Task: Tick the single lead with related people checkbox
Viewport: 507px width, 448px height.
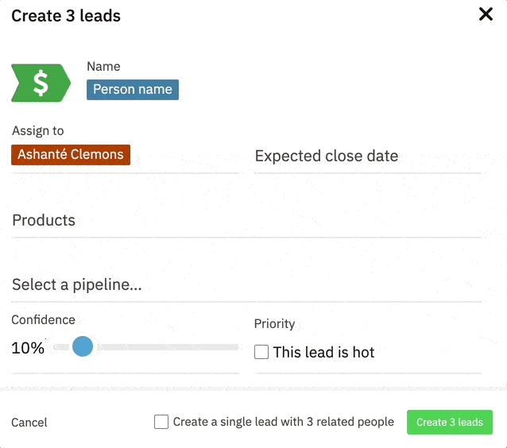Action: pos(161,422)
